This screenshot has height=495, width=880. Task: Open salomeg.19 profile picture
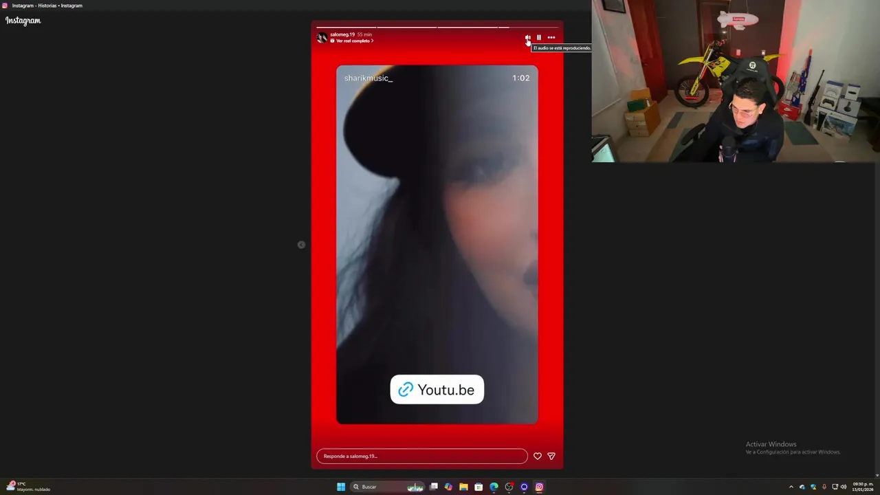click(x=322, y=38)
